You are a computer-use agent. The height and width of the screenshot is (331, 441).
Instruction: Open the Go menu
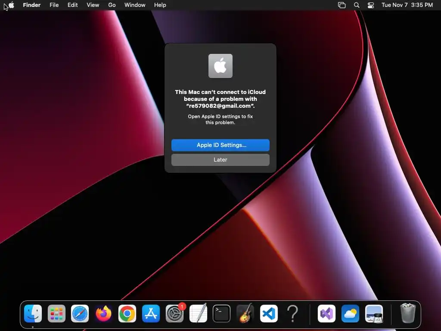[112, 5]
